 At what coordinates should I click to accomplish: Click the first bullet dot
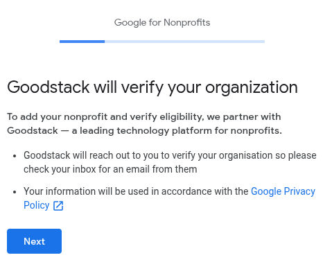click(15, 156)
